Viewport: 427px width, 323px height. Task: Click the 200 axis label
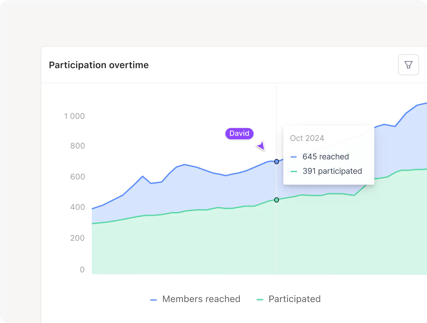coord(78,238)
